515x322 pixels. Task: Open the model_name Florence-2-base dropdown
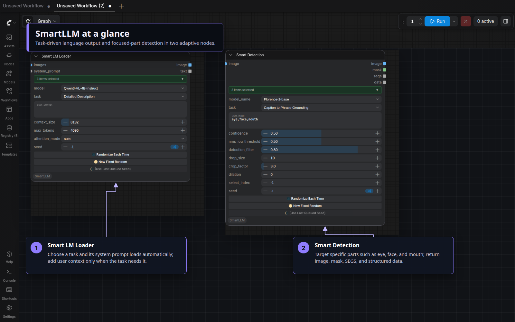click(x=321, y=99)
